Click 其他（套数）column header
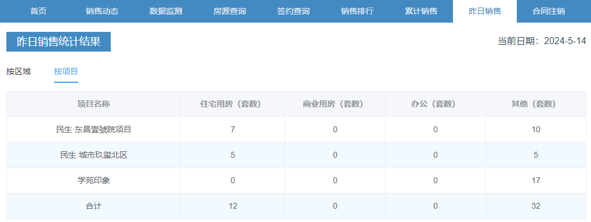591x222 pixels. click(x=535, y=104)
